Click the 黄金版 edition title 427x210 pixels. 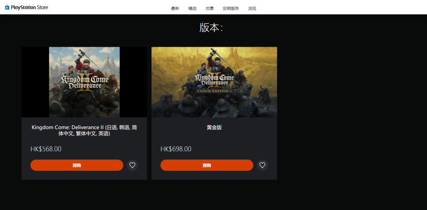tap(214, 127)
